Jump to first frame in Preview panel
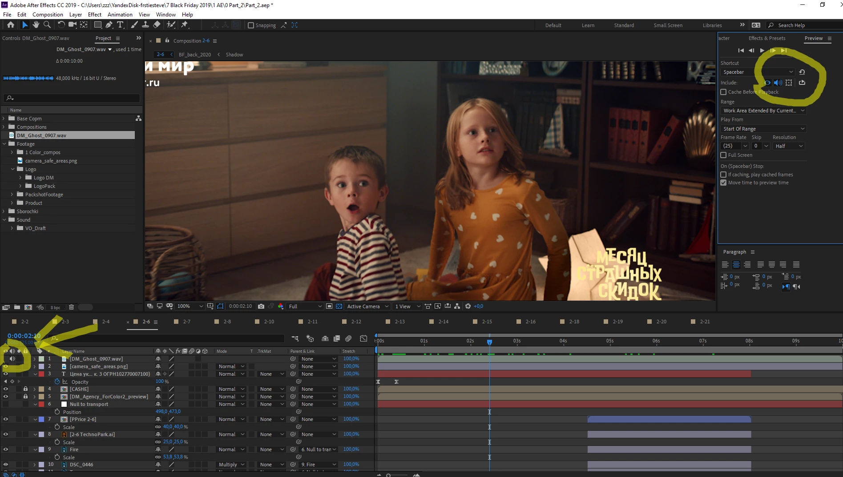 pyautogui.click(x=741, y=50)
